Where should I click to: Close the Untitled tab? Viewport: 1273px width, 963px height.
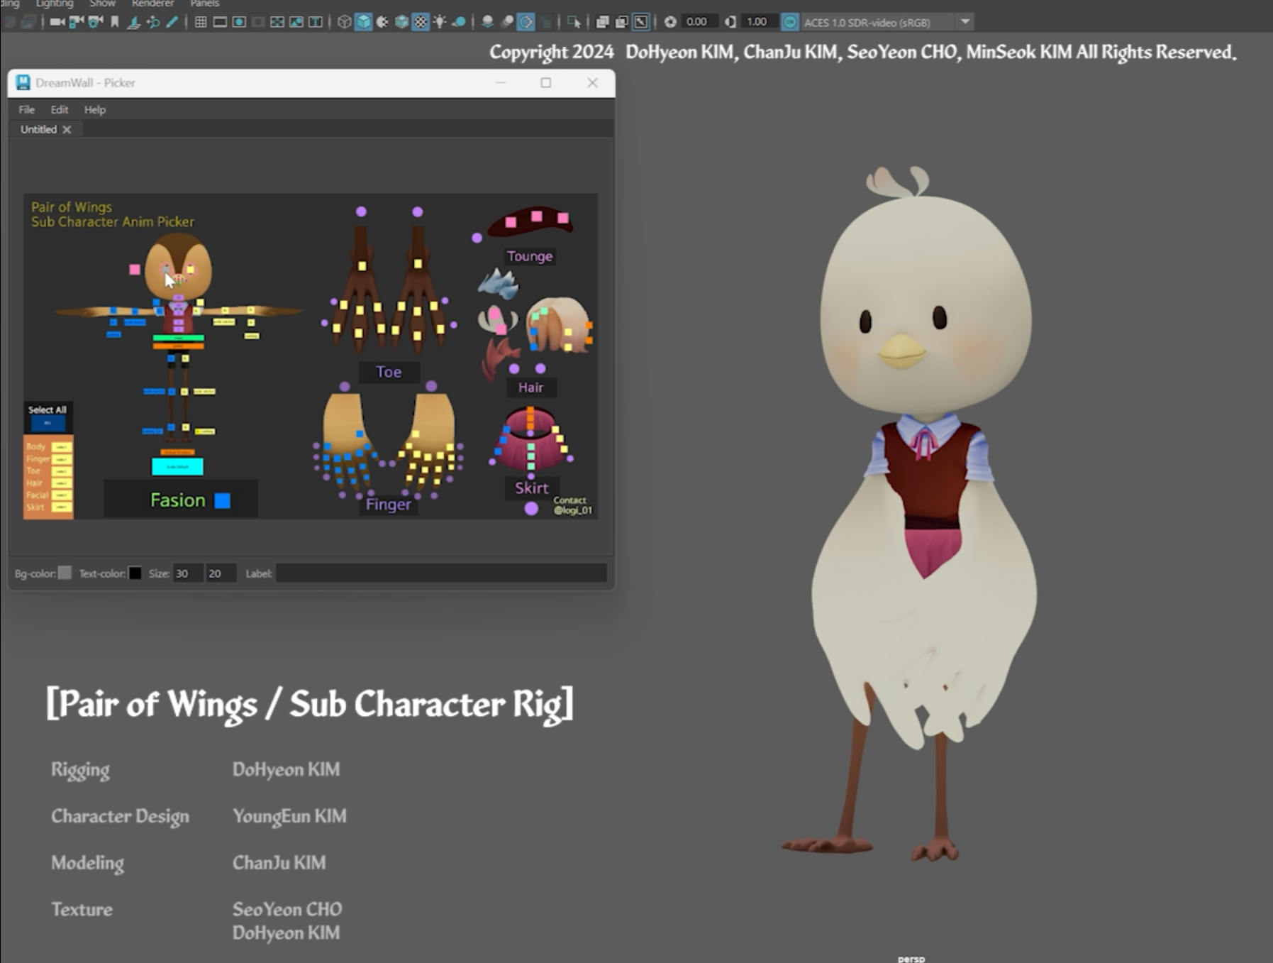coord(67,129)
